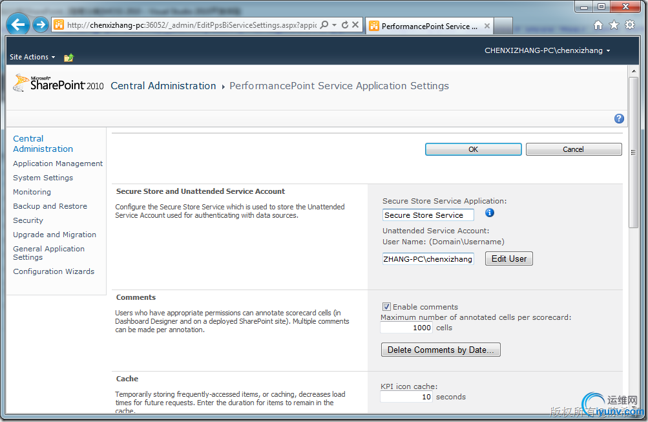Click the OK button
Viewport: 648px width, 422px height.
(x=473, y=149)
